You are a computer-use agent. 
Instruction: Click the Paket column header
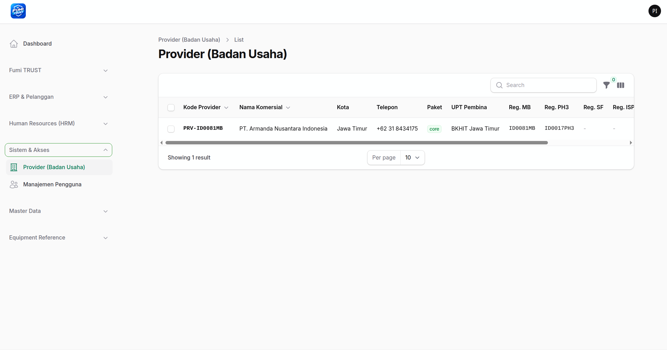pos(434,107)
